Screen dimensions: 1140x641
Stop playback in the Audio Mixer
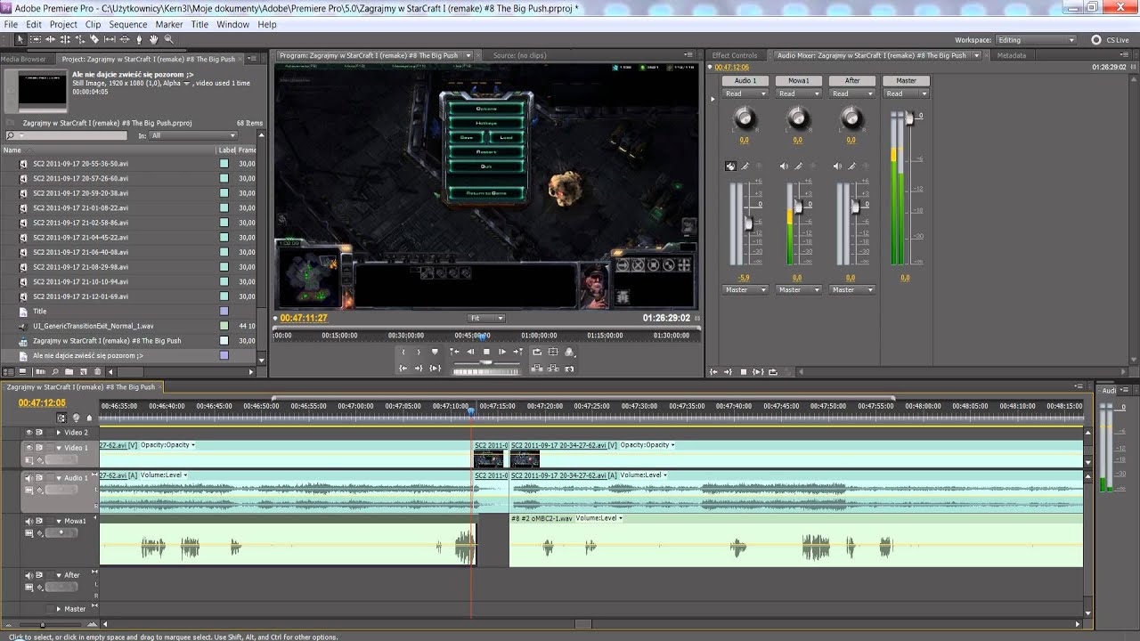pyautogui.click(x=744, y=371)
